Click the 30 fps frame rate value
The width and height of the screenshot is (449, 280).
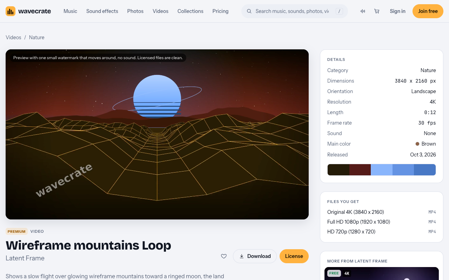pos(427,123)
